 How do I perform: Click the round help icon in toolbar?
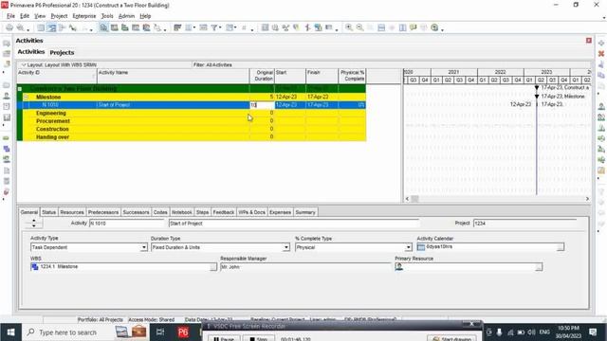[434, 27]
